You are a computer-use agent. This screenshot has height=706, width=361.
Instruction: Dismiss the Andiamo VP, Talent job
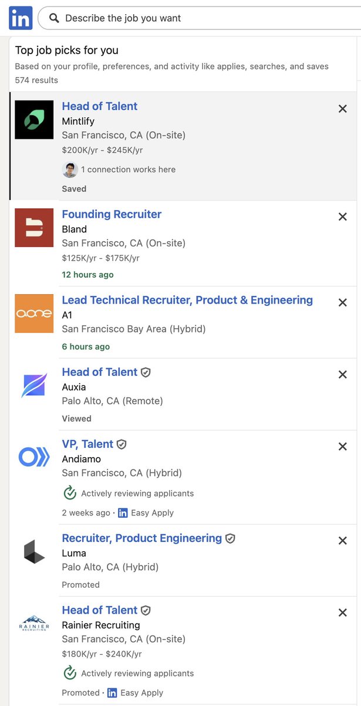point(343,447)
